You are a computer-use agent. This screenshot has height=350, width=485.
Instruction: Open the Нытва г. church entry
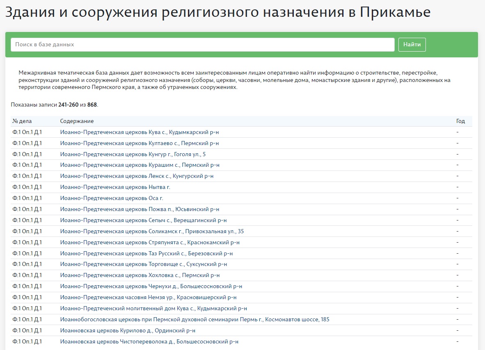point(115,187)
